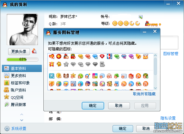Viewport: 184px width, 134px height.
Task: Hide the yellow diamond level 7 icon
Action: pyautogui.click(x=81, y=56)
